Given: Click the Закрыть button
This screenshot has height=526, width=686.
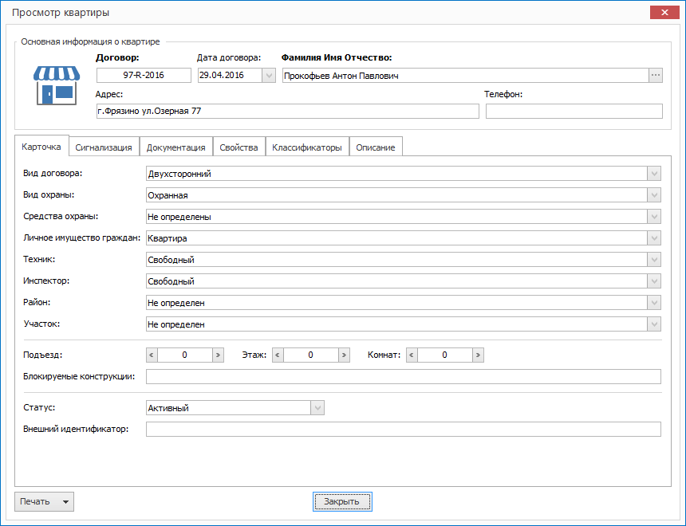Looking at the screenshot, I should click(x=342, y=501).
